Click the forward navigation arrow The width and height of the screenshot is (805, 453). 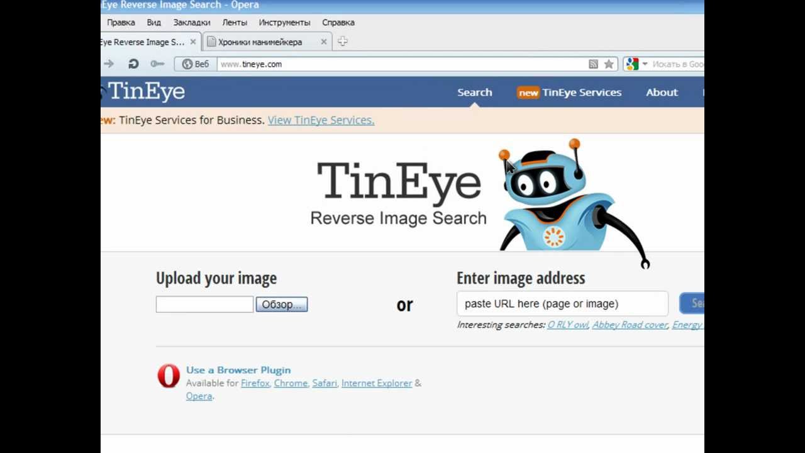pyautogui.click(x=109, y=64)
